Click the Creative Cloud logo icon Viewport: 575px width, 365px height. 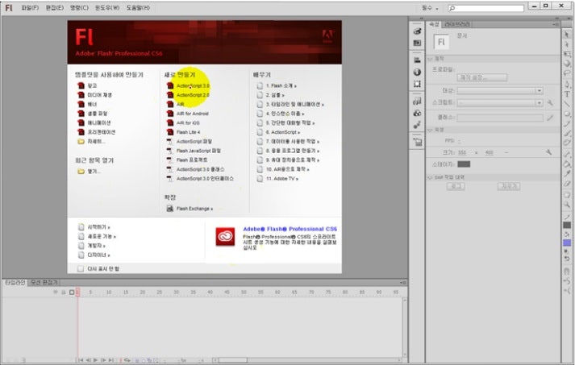coord(225,237)
